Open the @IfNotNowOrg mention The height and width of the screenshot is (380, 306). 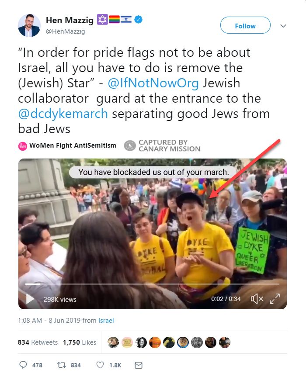point(153,83)
